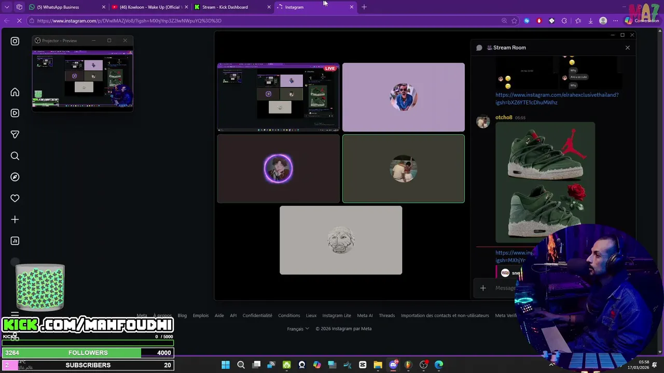664x373 pixels.
Task: Open API footer link
Action: (233, 315)
